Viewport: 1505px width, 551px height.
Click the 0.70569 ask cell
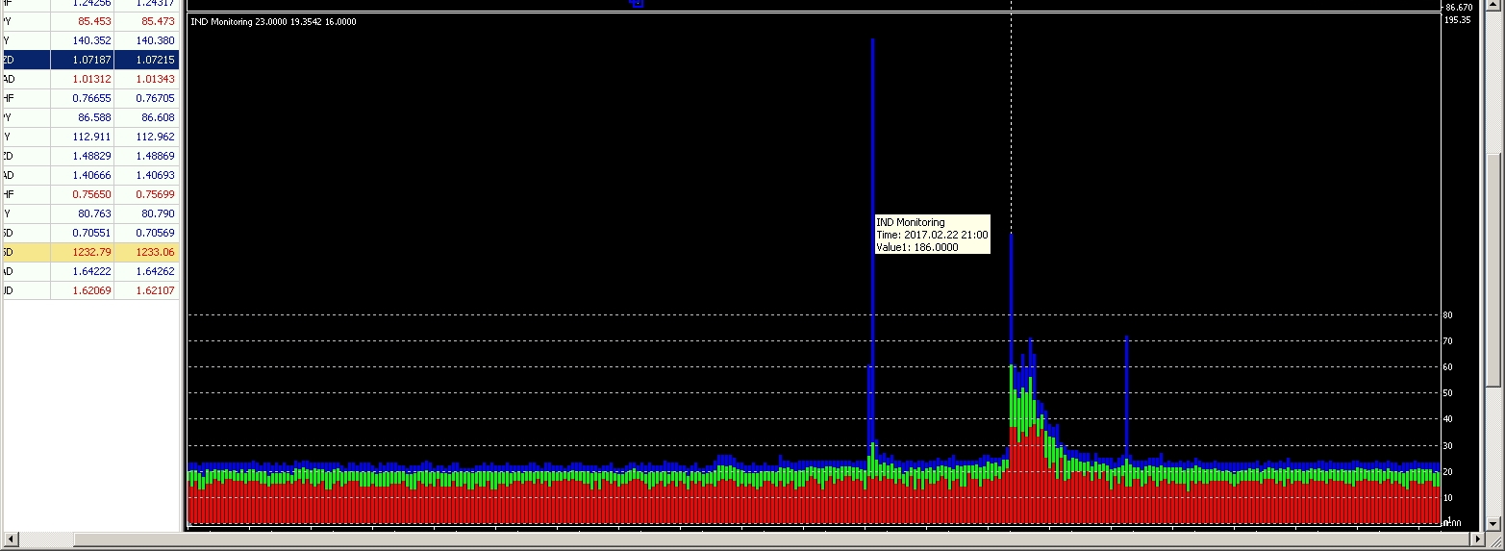[147, 233]
